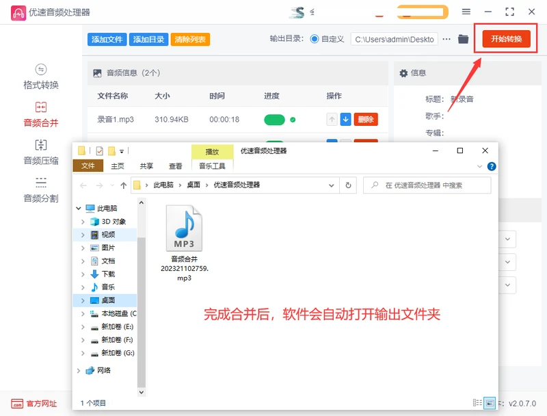The image size is (547, 416).
Task: Click the 清除列表 clear list button
Action: 190,40
